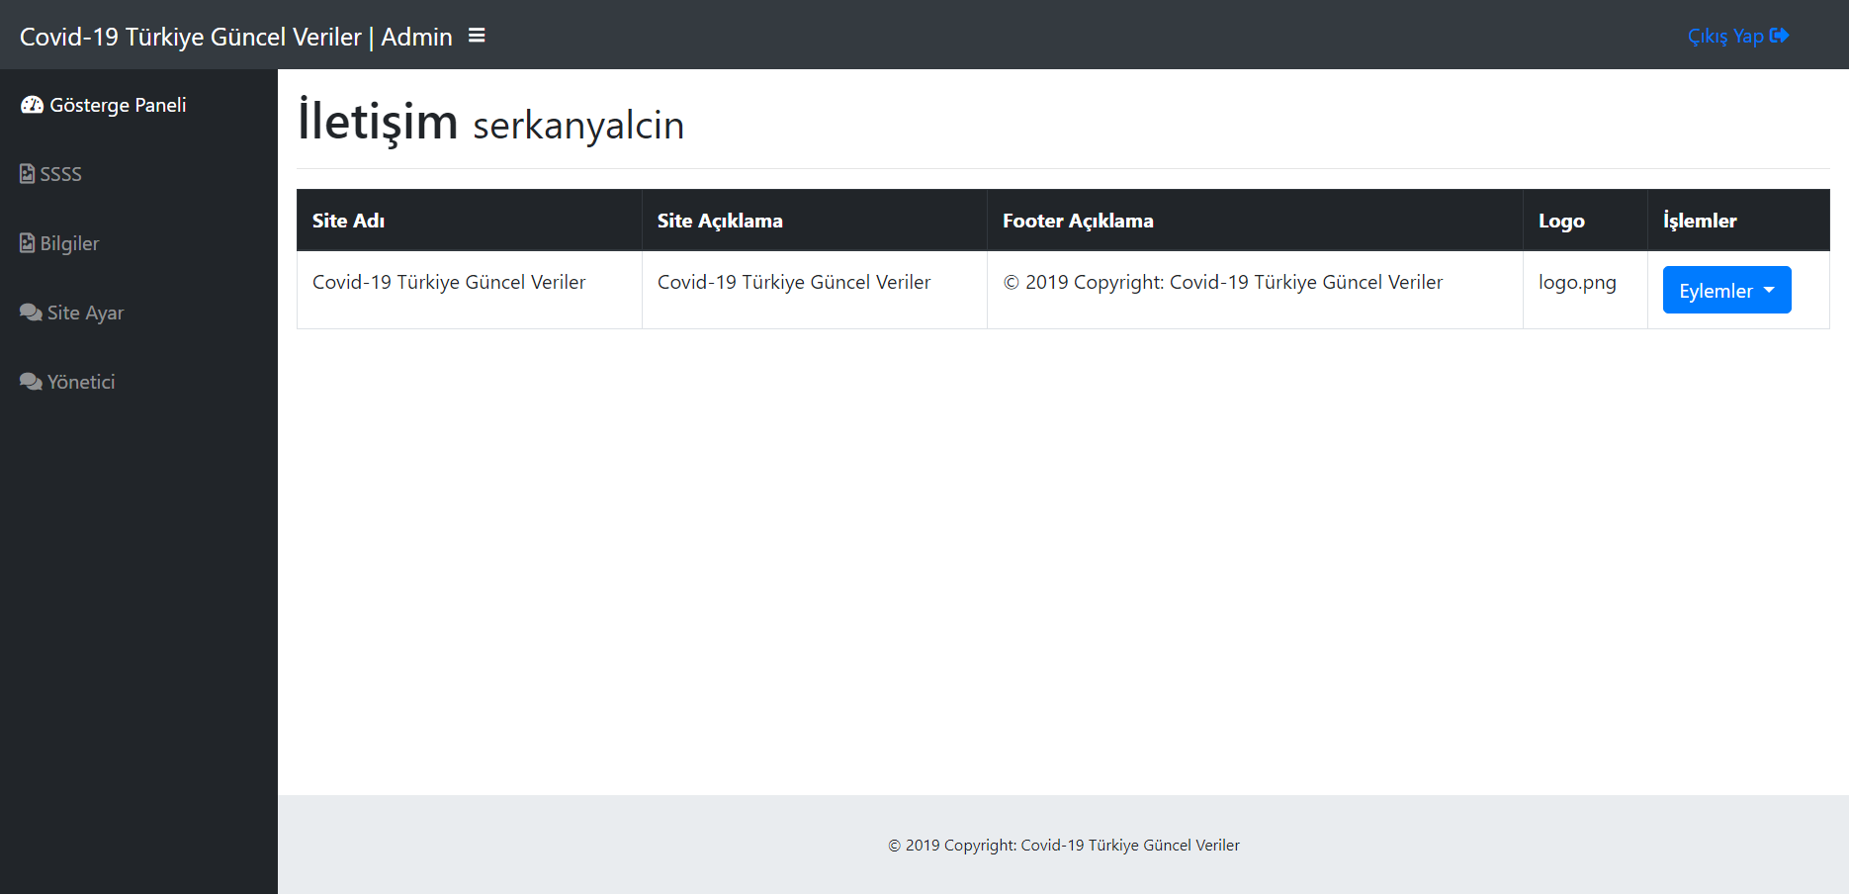Viewport: 1849px width, 895px height.
Task: Click the caret arrow on the Eylemler button
Action: coord(1769,290)
